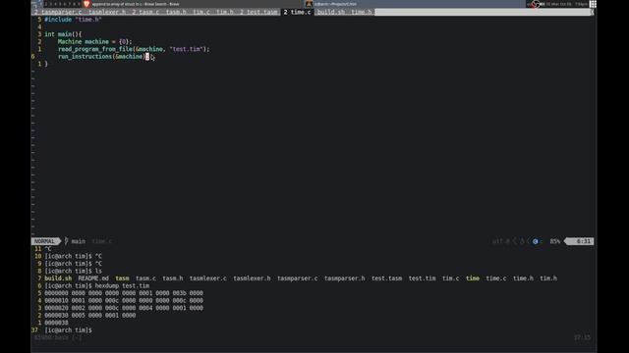
Task: Click build.sh in the ls output
Action: tap(58, 278)
